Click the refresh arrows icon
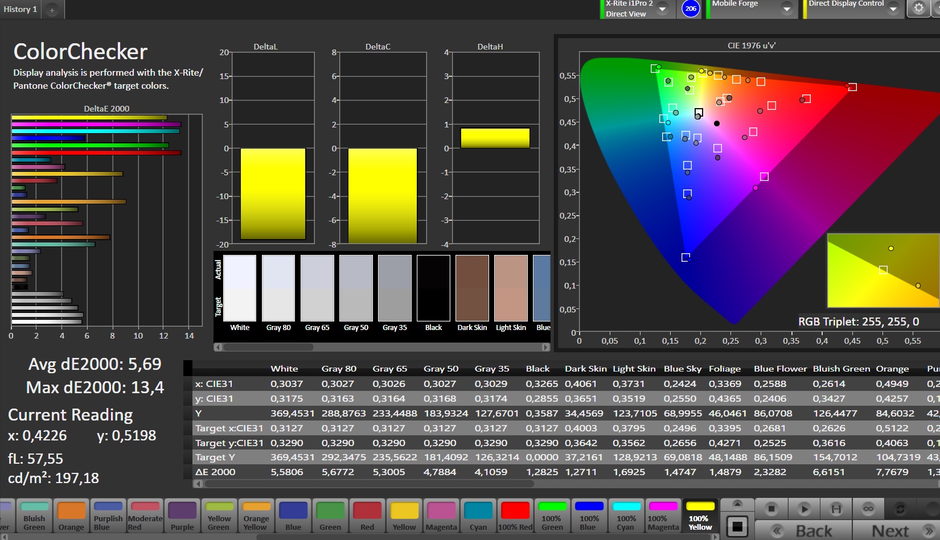The height and width of the screenshot is (540, 940). (900, 508)
